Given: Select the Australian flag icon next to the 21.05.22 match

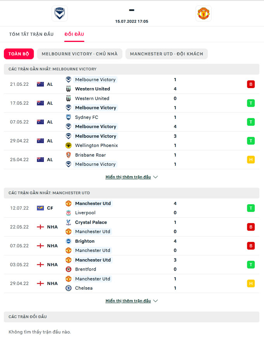Looking at the screenshot, I should coord(40,84).
